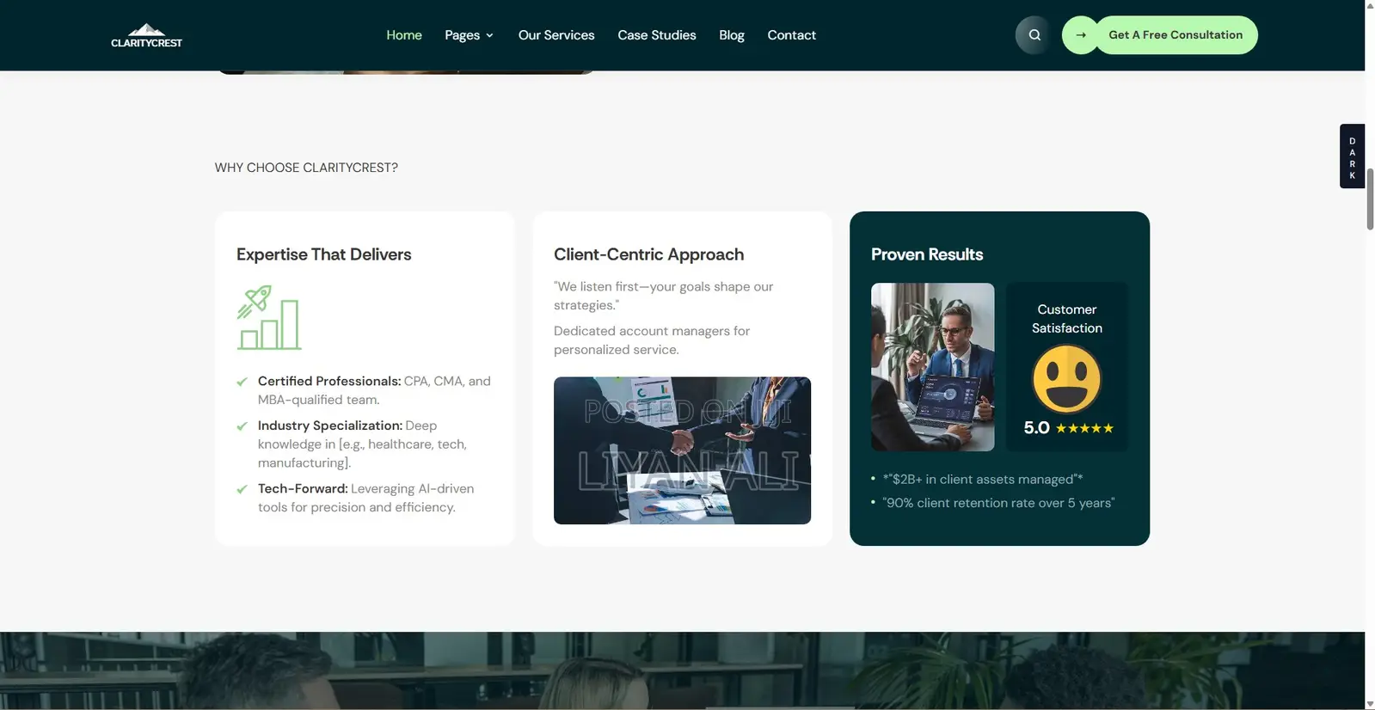Screen dimensions: 1375x710
Task: Click the checkmark beside Tech-Forward
Action: point(242,489)
